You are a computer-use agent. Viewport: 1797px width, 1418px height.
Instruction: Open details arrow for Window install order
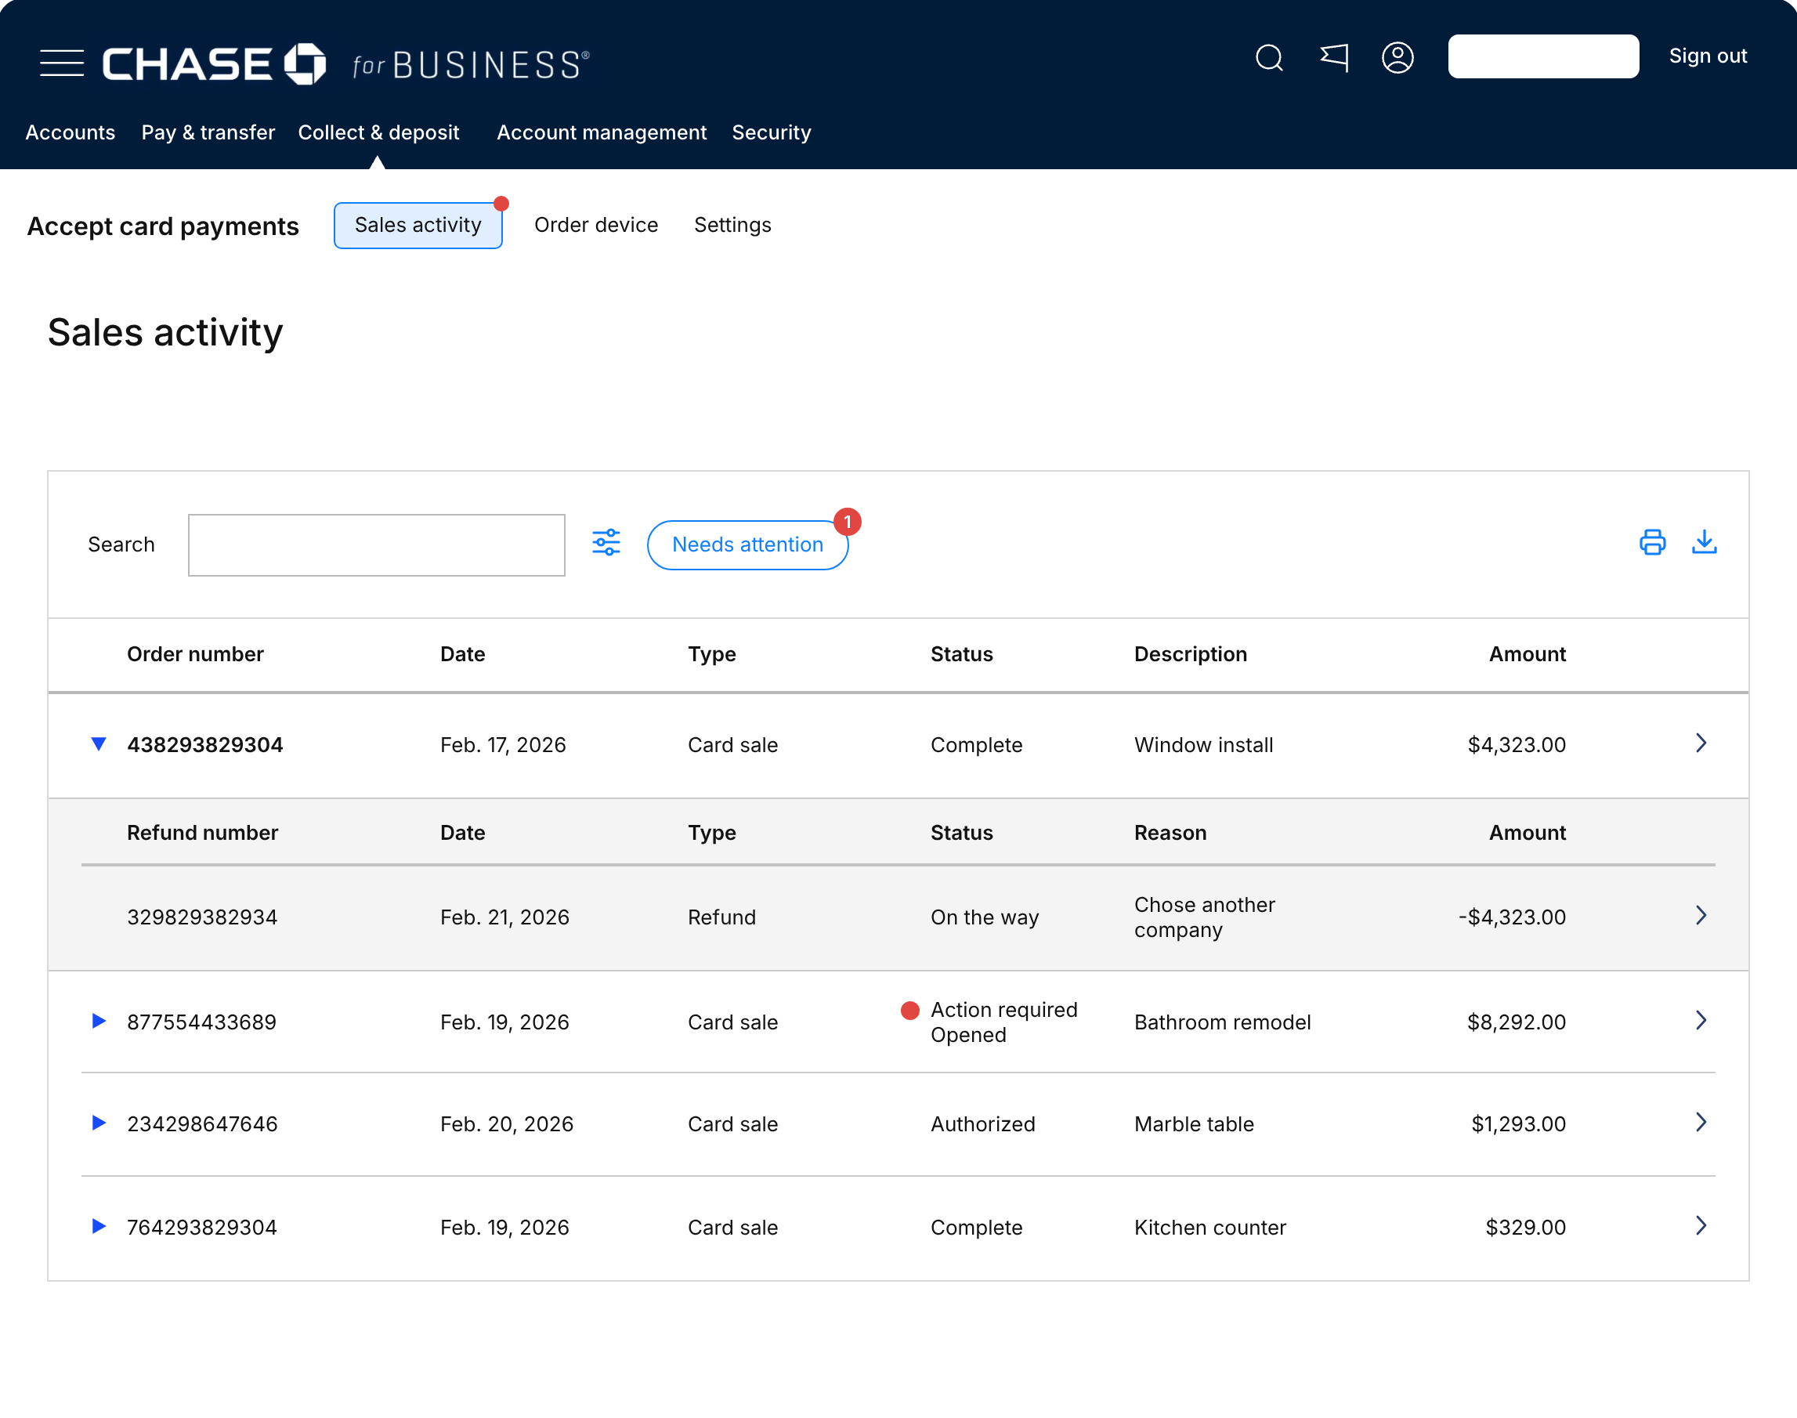pyautogui.click(x=1701, y=743)
